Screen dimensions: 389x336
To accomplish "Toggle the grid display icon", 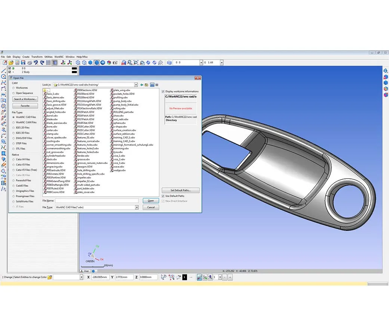I will [48, 63].
